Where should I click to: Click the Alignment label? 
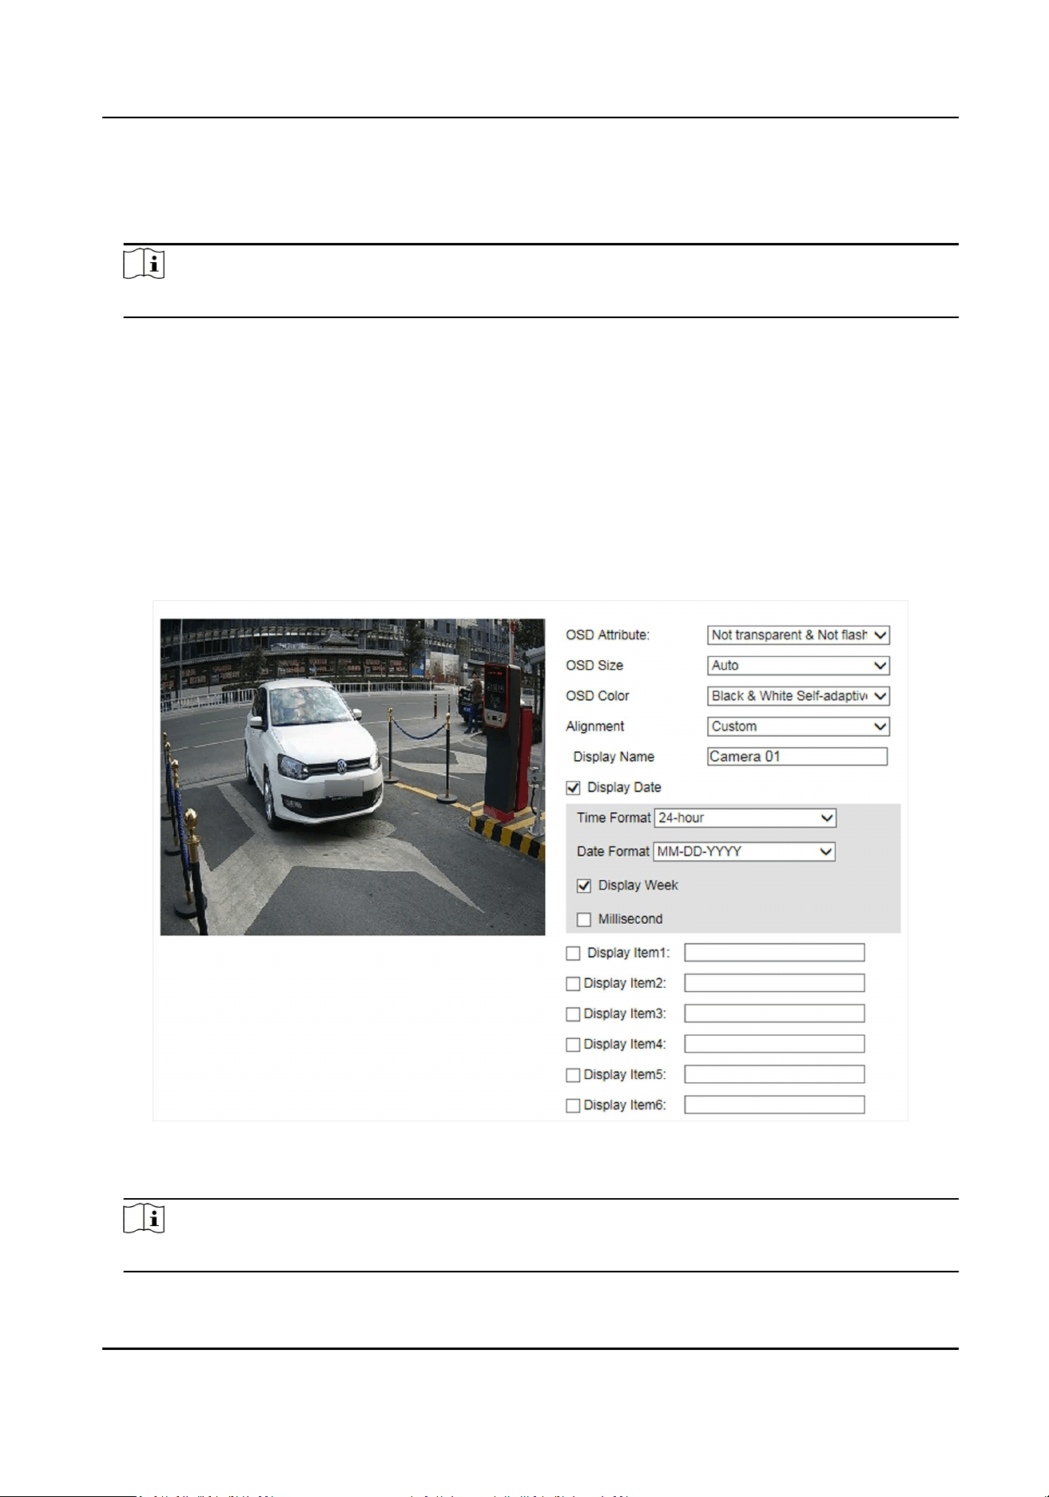[595, 726]
